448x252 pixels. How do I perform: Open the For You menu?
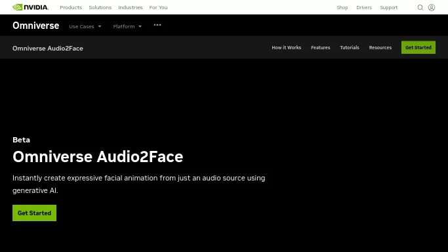point(158,7)
